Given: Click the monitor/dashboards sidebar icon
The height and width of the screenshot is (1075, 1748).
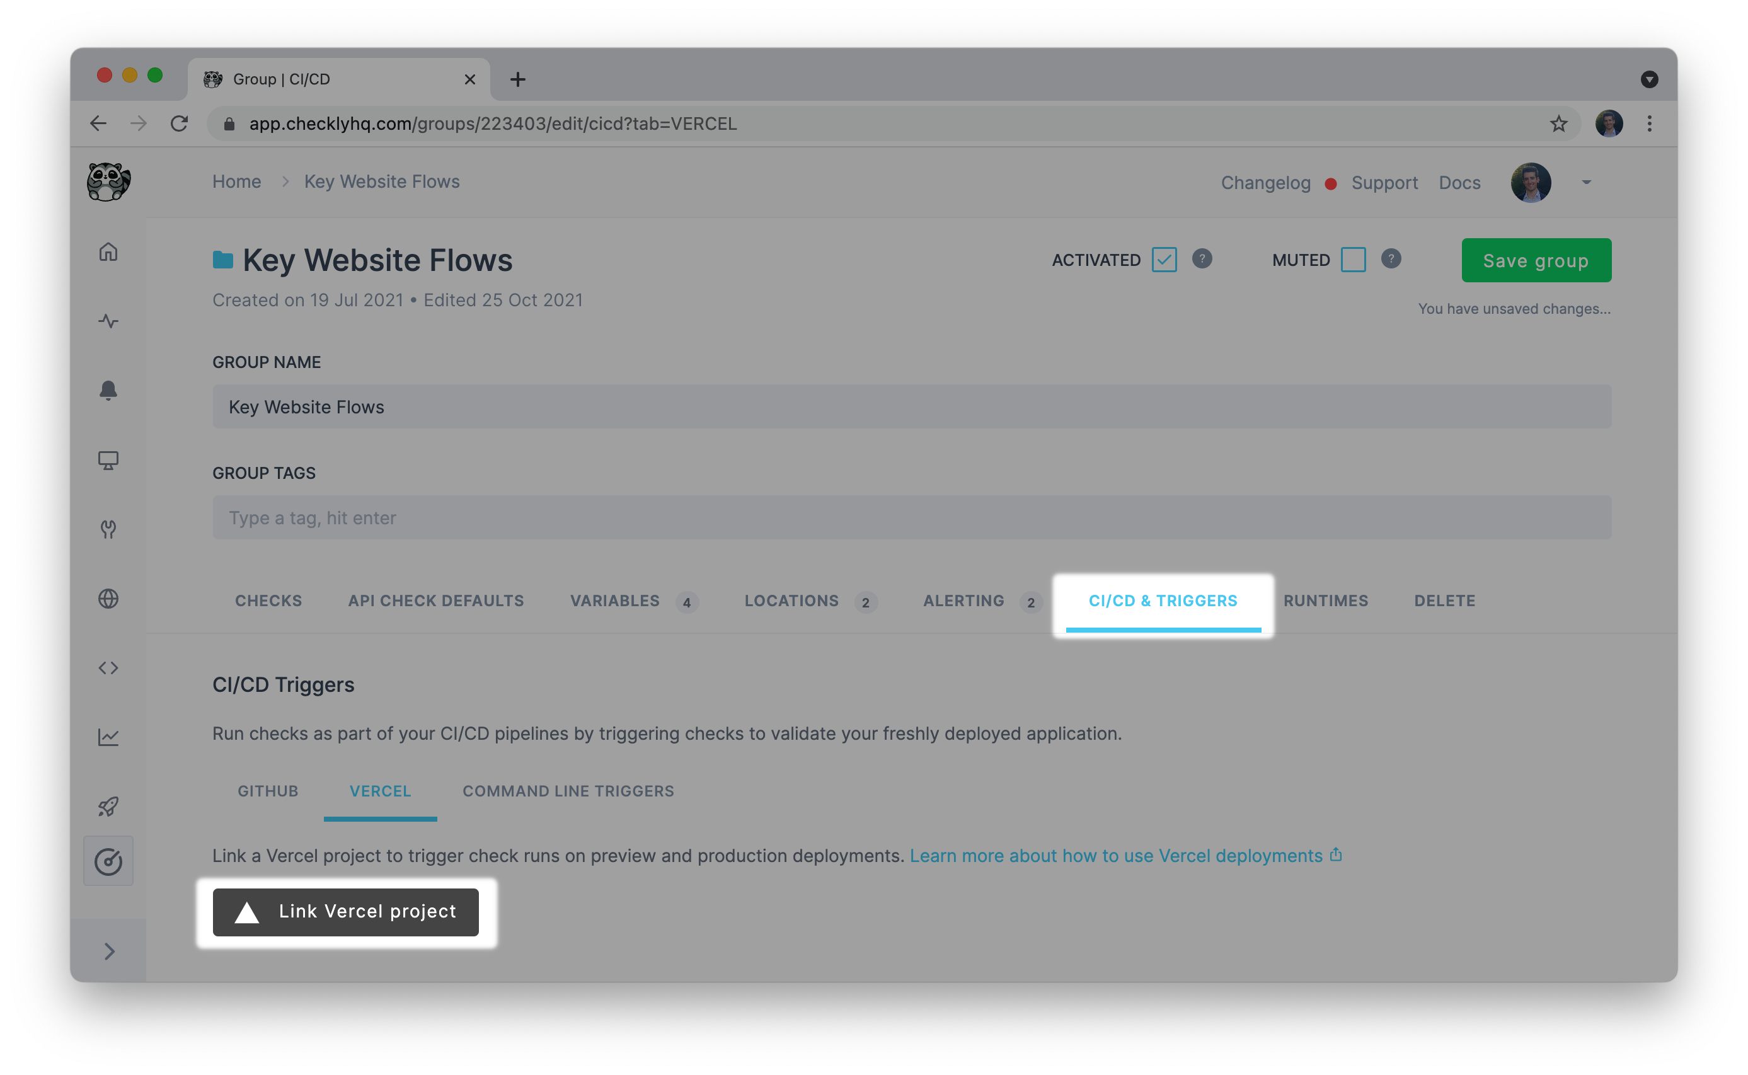Looking at the screenshot, I should [108, 460].
